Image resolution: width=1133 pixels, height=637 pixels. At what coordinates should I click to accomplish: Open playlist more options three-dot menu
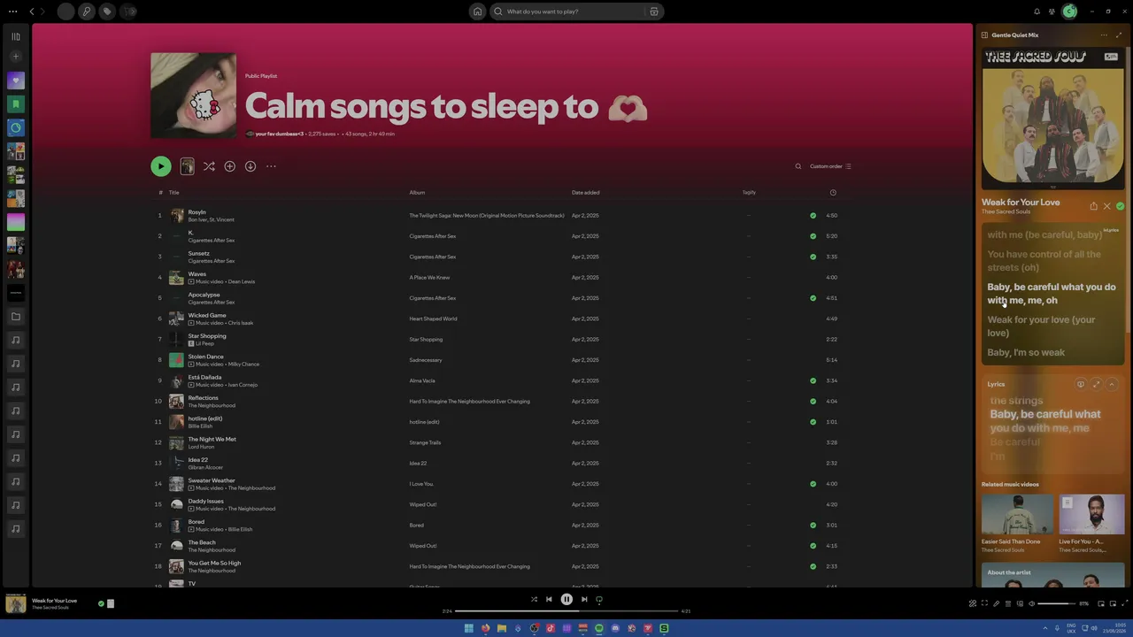(x=271, y=166)
